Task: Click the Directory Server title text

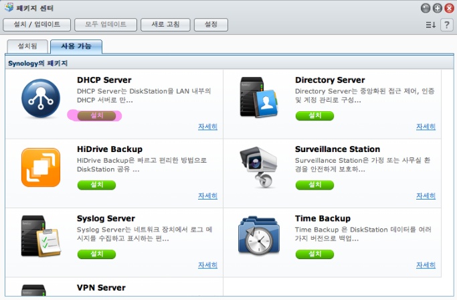Action: 330,80
